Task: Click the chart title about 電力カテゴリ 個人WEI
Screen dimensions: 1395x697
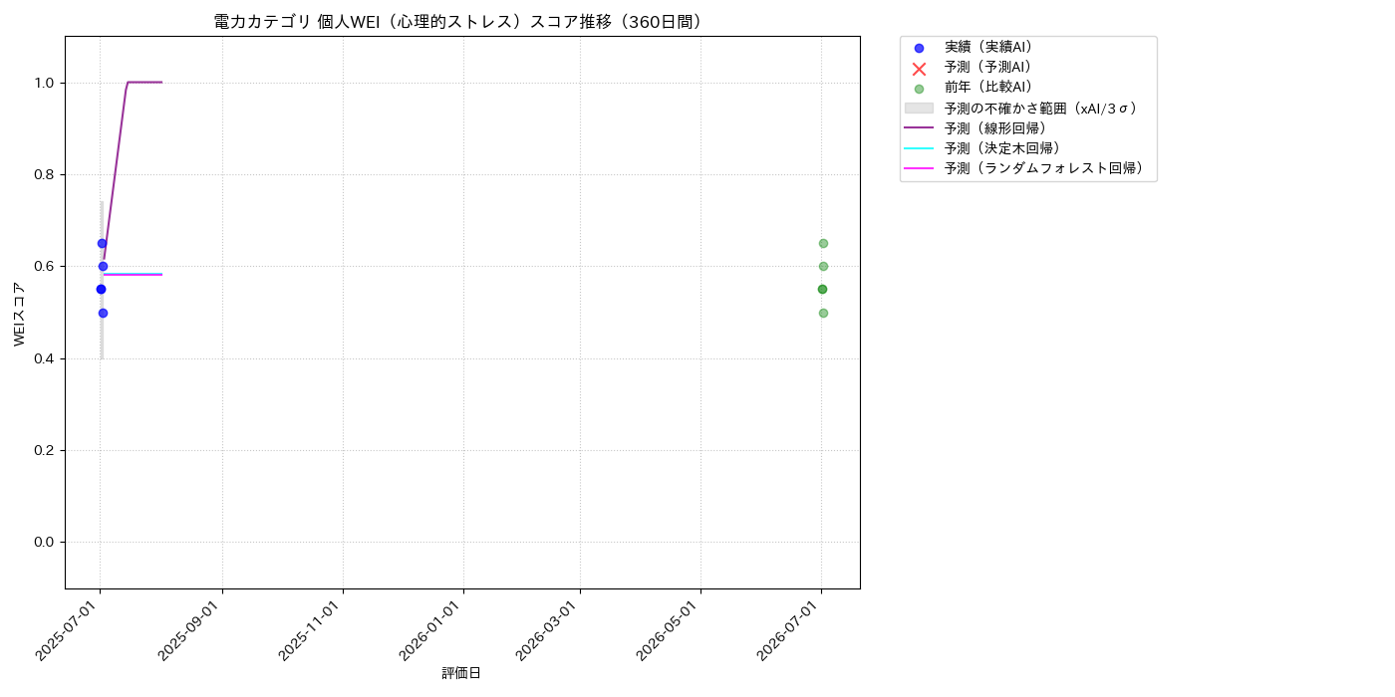Action: pyautogui.click(x=461, y=22)
